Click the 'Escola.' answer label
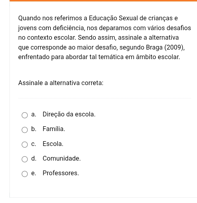Screen dimensions: 197x203 [x=53, y=144]
